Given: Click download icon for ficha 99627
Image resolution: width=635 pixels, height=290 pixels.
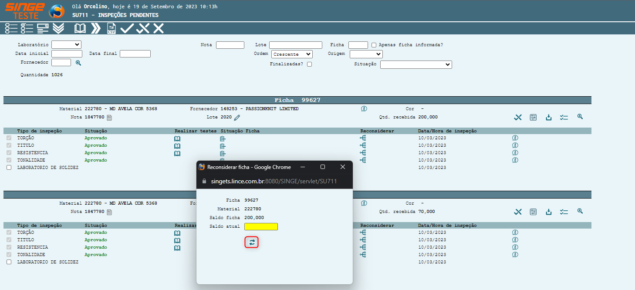Looking at the screenshot, I should click(549, 117).
